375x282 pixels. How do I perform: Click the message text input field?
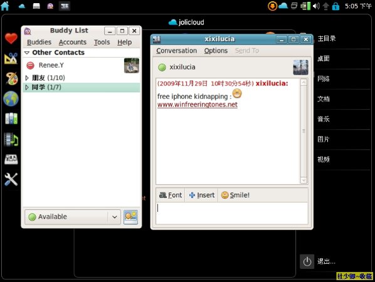point(232,213)
